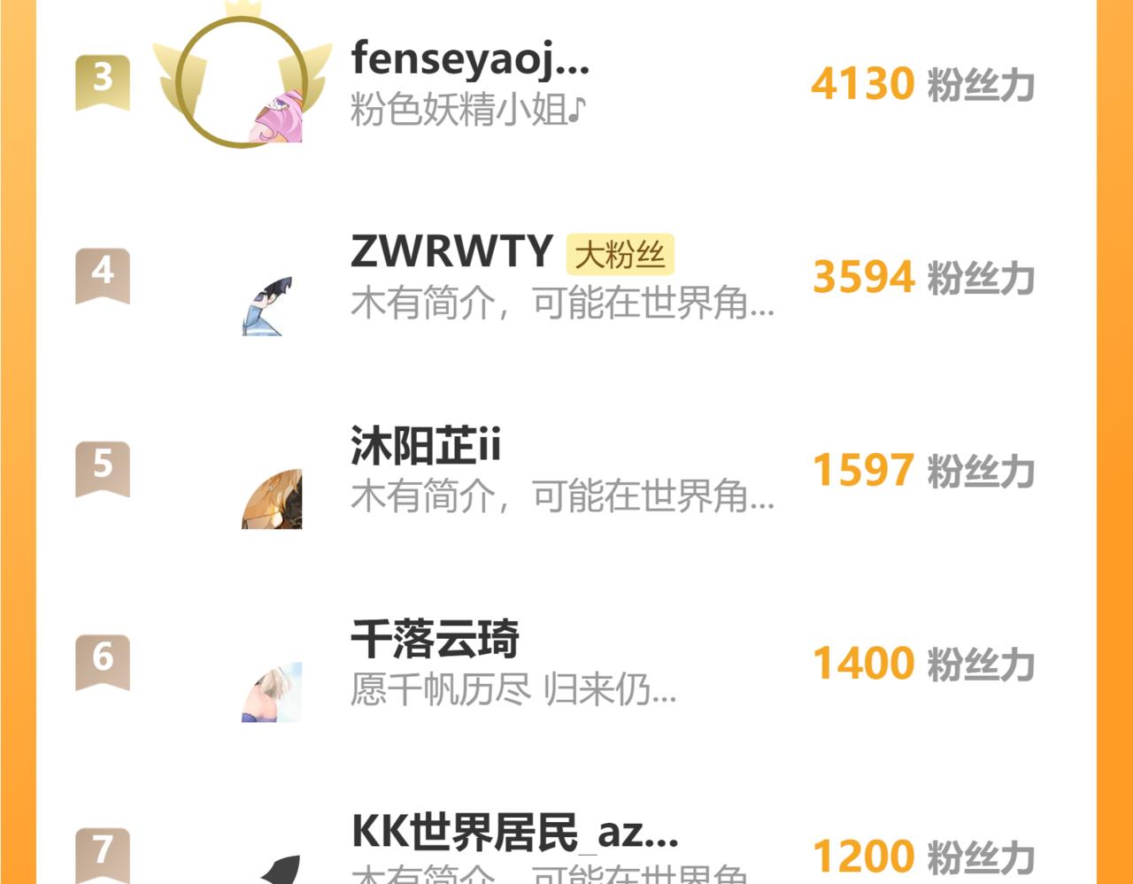Click the 3594 粉丝力 score
The image size is (1133, 884).
tap(922, 277)
